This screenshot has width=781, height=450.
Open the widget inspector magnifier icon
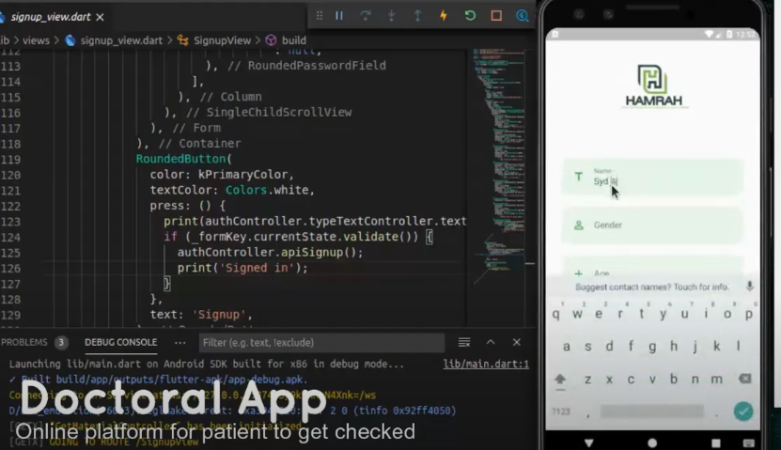[x=522, y=16]
